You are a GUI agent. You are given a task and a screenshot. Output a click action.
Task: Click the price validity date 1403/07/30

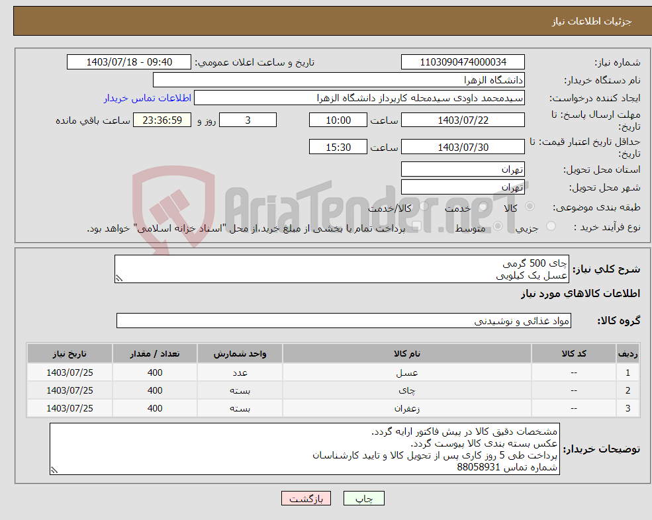point(463,147)
